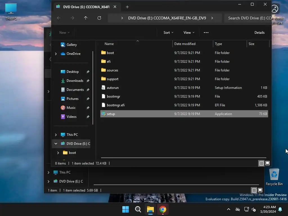
Task: Select the bootmgr.efi file
Action: pos(184,105)
